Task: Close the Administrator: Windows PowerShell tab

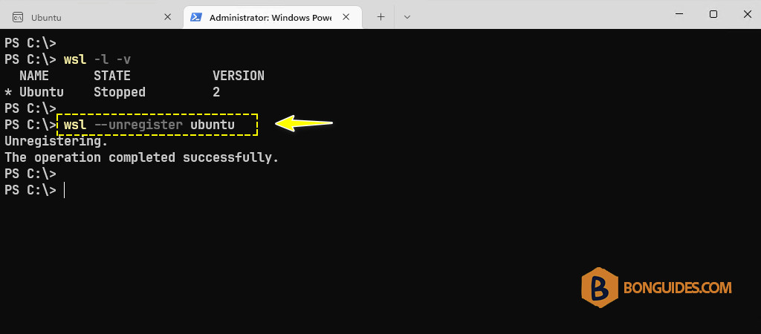Action: point(346,17)
